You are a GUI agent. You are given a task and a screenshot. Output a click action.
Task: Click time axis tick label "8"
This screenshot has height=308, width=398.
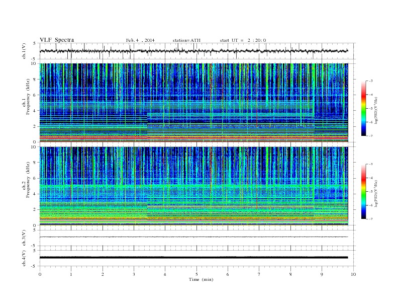tap(290, 274)
